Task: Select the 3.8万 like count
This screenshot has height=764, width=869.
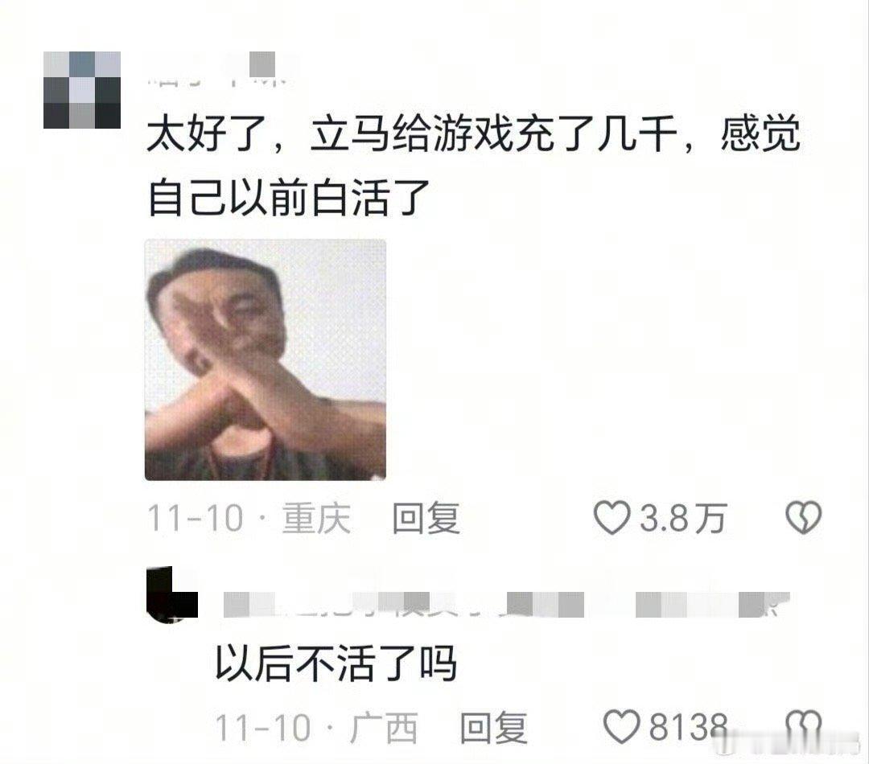Action: coord(683,519)
